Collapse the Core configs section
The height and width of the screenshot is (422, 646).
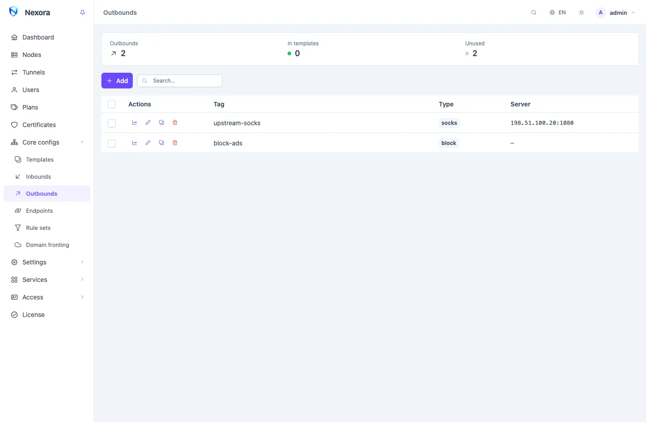[x=47, y=142]
